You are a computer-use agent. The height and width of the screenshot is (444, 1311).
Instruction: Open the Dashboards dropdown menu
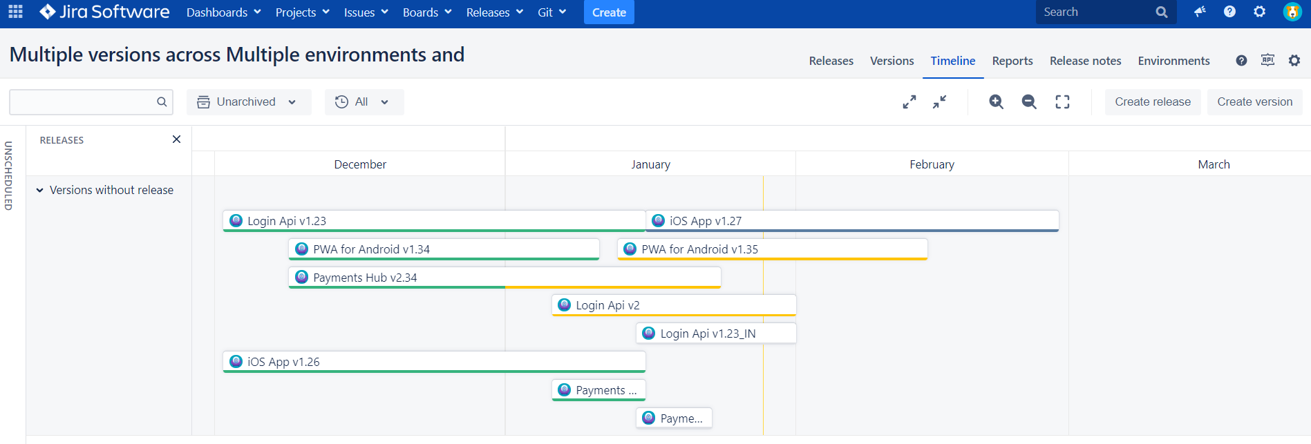click(x=224, y=12)
